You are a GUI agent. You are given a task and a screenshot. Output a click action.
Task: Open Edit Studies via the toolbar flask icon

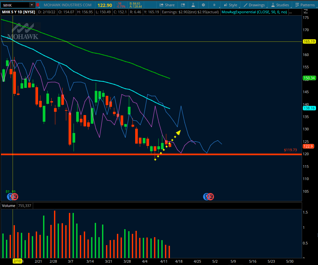(x=193, y=5)
